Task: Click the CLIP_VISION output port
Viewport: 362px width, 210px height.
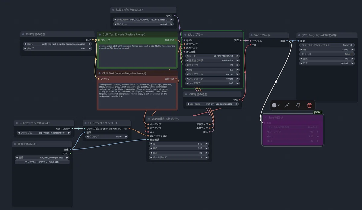Action: 72,129
